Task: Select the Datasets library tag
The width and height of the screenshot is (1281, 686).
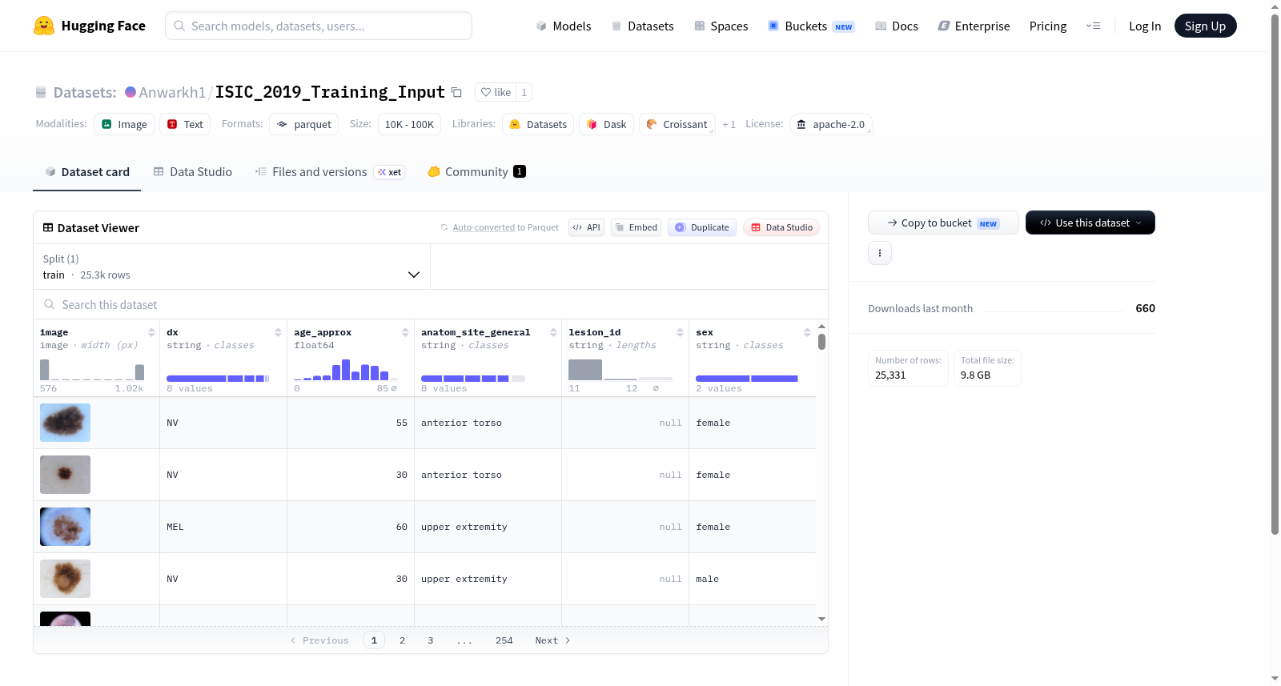Action: pos(538,124)
